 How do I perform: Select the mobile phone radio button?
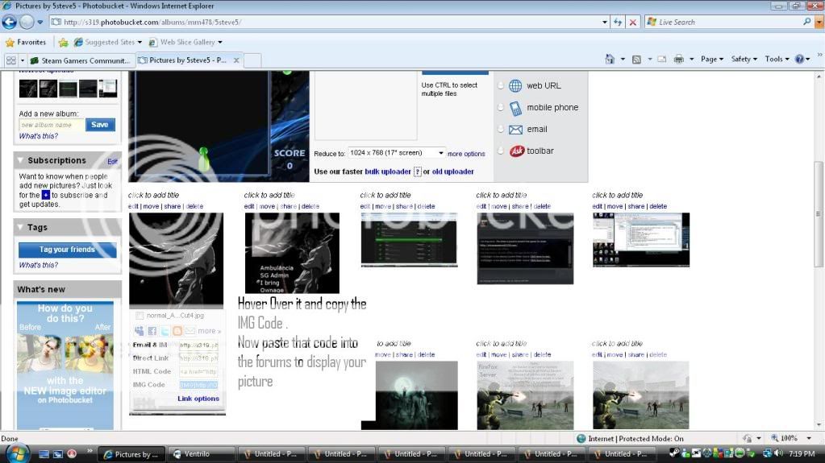coord(500,107)
